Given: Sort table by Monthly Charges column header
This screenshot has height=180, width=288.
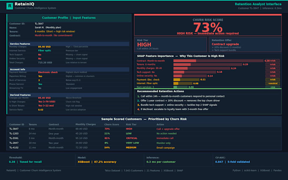Looking at the screenshot, I should [86, 125].
